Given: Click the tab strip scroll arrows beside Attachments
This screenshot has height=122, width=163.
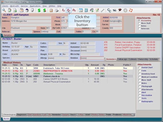Looking at the screenshot, I should click(133, 115).
